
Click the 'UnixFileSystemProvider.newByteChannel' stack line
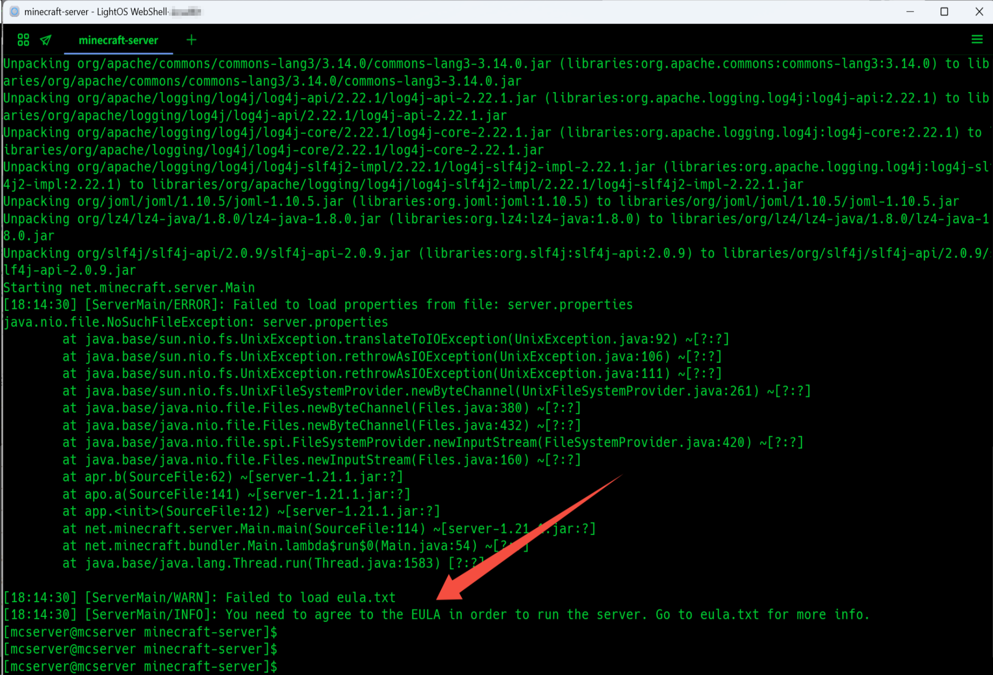437,391
